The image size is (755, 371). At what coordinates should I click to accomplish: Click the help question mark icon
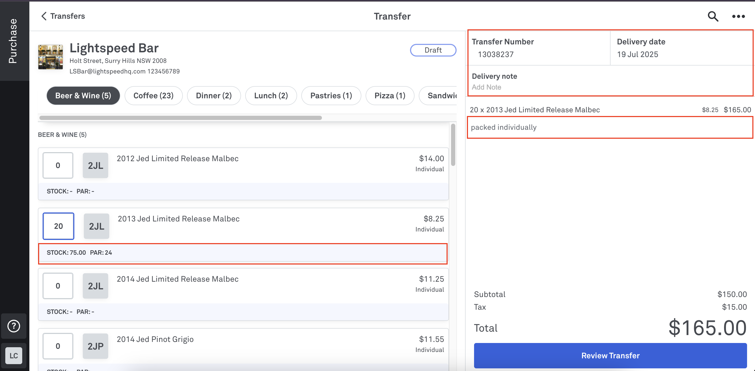click(x=14, y=326)
